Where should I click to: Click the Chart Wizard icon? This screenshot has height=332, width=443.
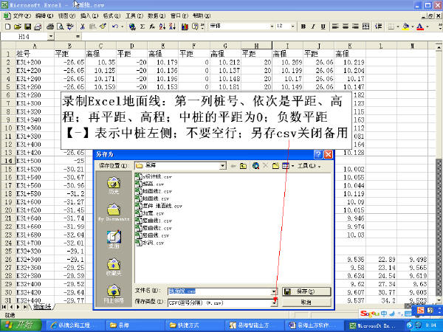point(185,27)
